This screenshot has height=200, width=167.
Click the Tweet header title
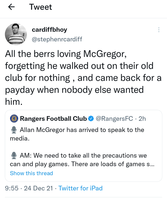point(41,7)
